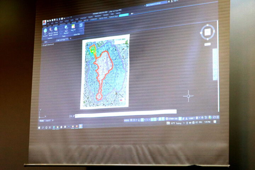Toggle the Map Off display button
This screenshot has width=255, height=170.
(x=73, y=27)
